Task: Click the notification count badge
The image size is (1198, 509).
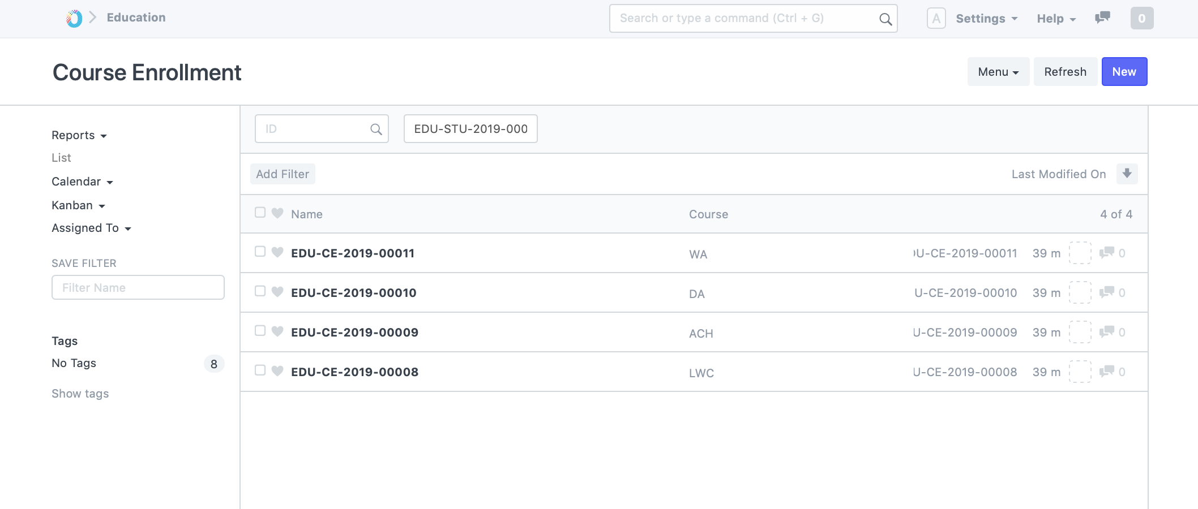Action: coord(1141,19)
